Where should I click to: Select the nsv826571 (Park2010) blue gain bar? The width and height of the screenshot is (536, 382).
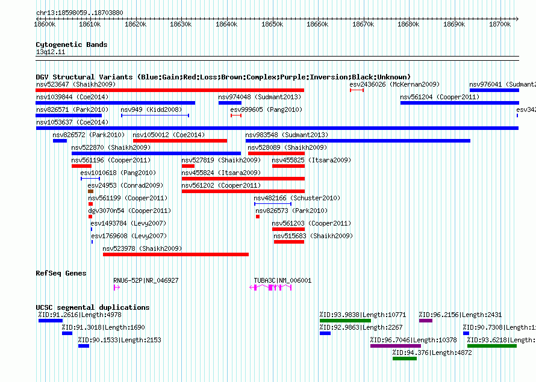point(69,116)
